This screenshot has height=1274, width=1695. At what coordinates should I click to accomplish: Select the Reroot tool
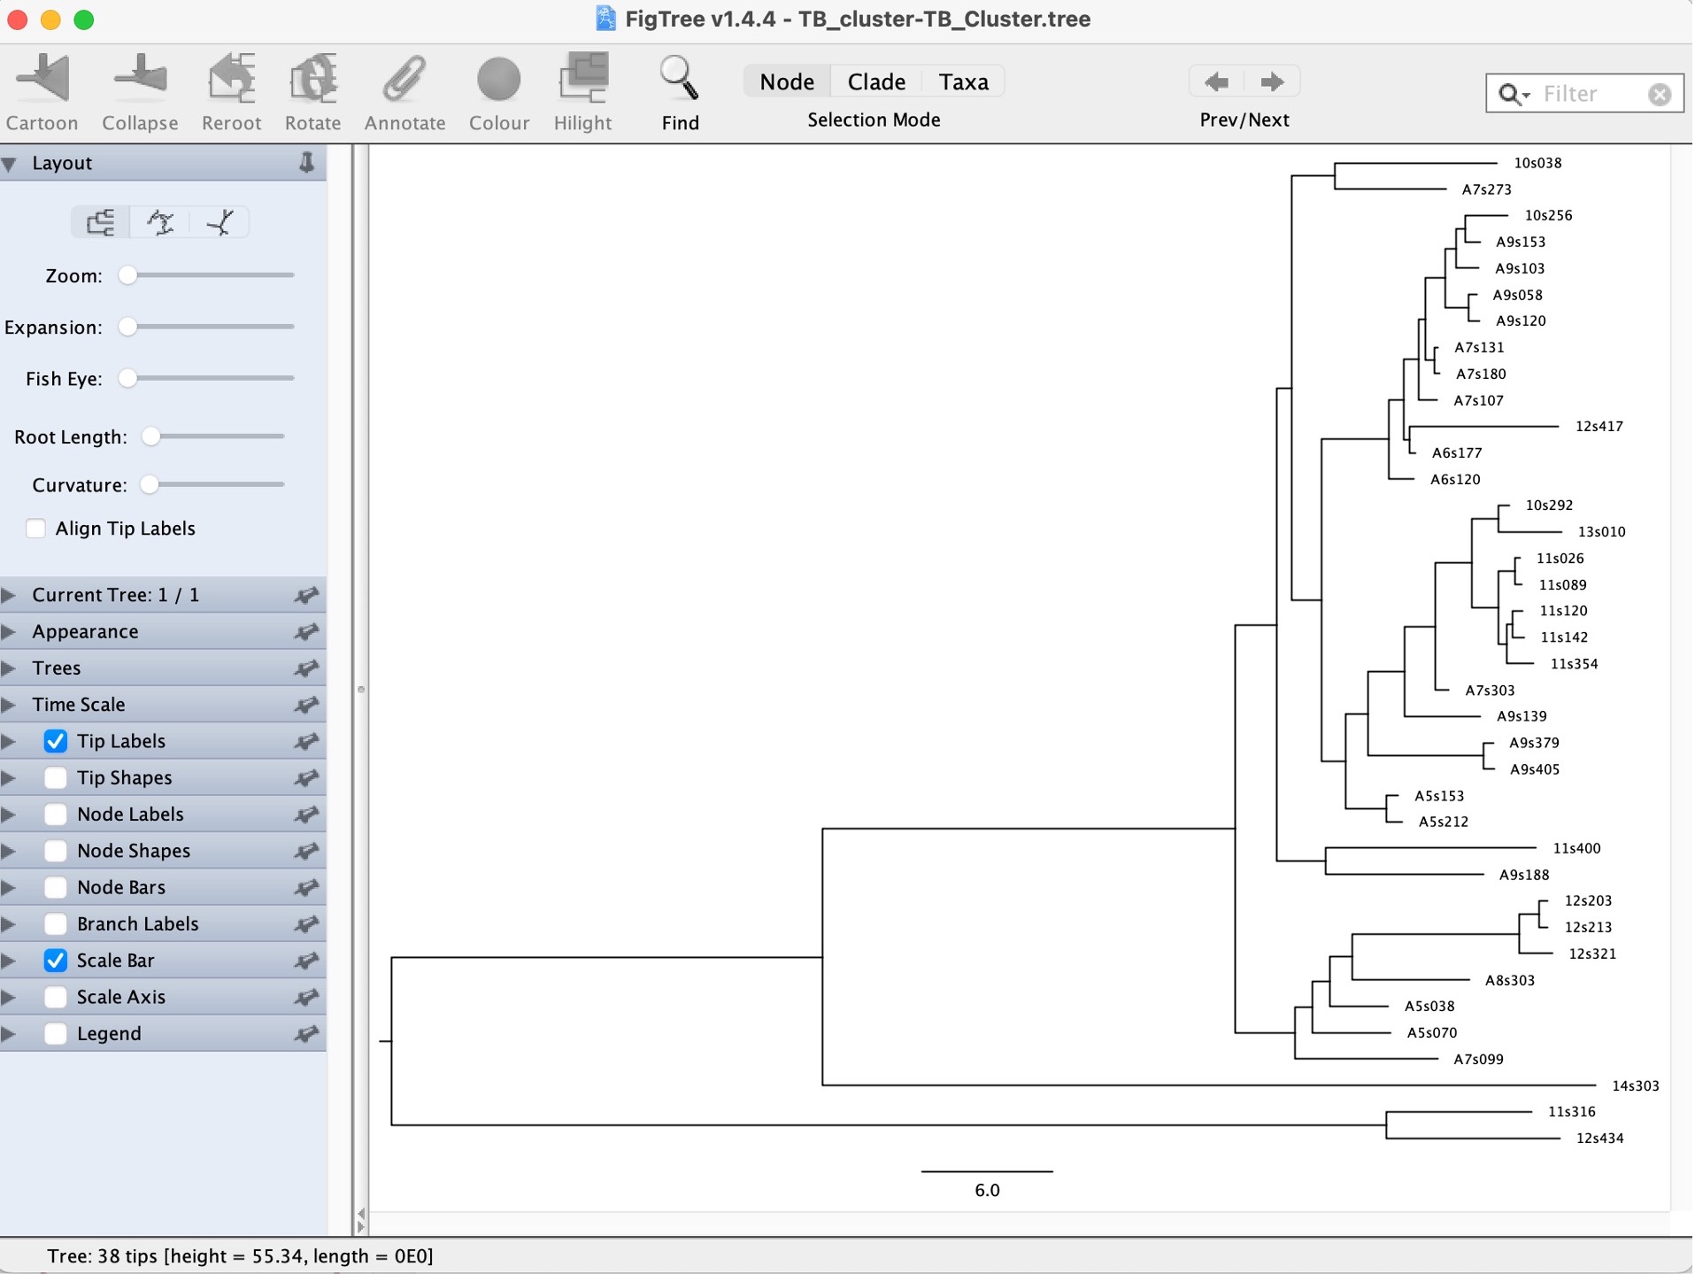[231, 80]
